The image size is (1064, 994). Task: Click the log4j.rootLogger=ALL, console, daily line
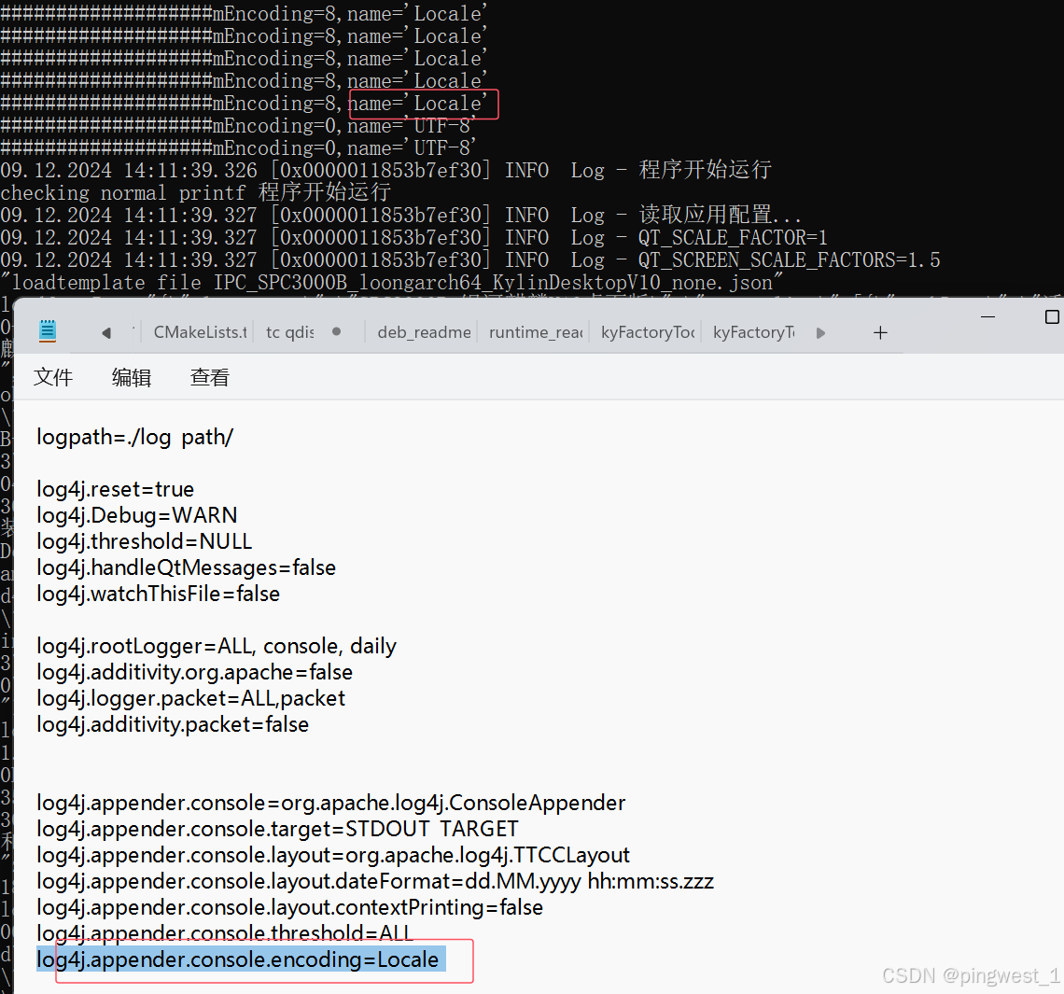[x=216, y=645]
